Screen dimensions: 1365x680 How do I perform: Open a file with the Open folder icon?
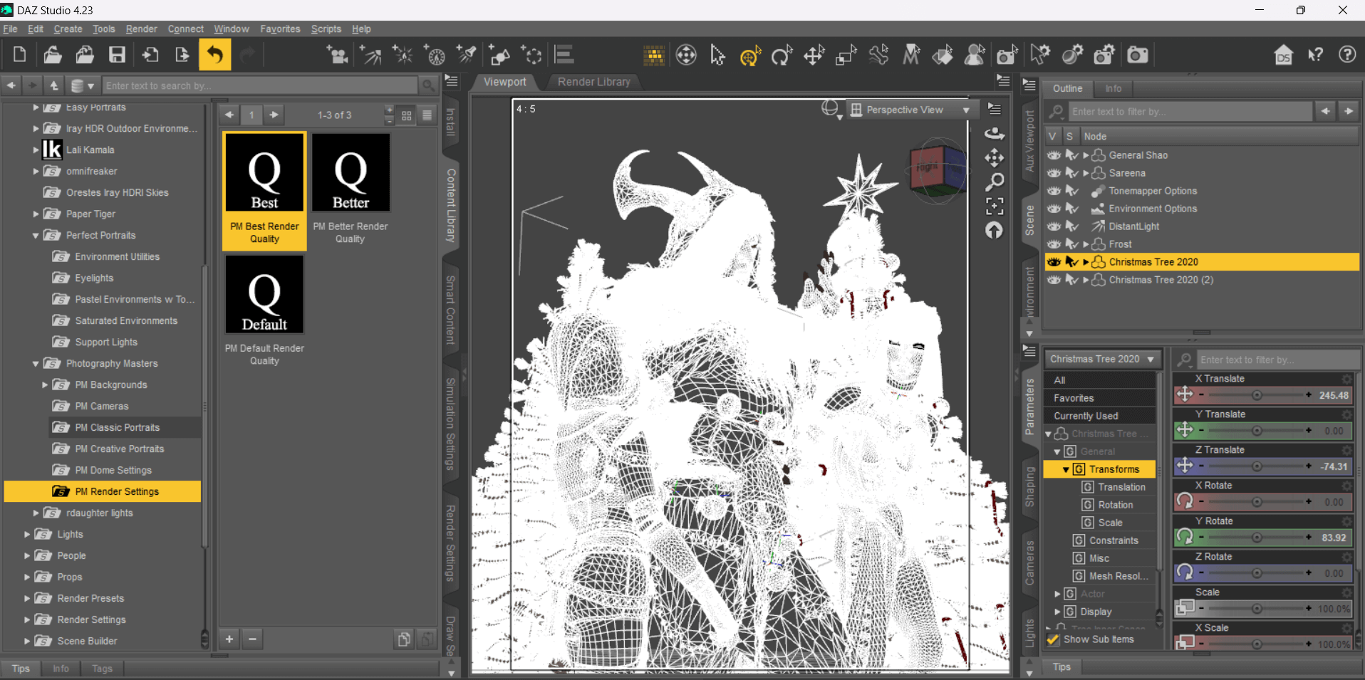click(52, 55)
